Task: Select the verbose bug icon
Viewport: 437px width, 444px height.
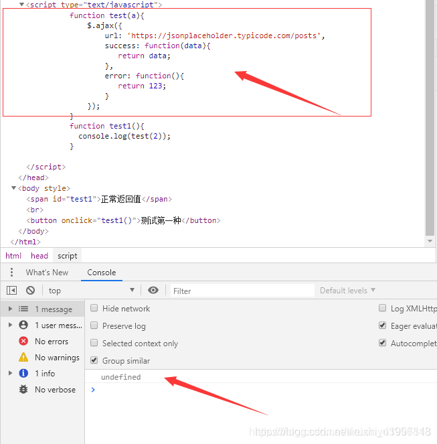Action: coord(23,389)
